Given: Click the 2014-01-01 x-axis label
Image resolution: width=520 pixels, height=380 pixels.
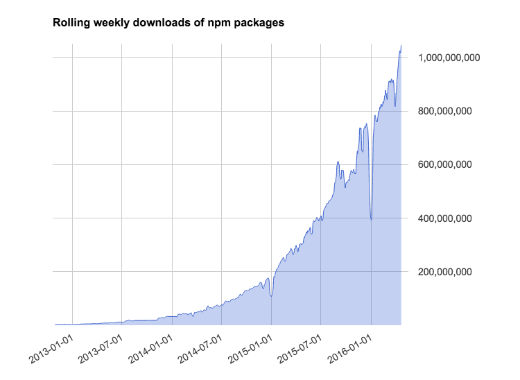Looking at the screenshot, I should click(x=151, y=349).
